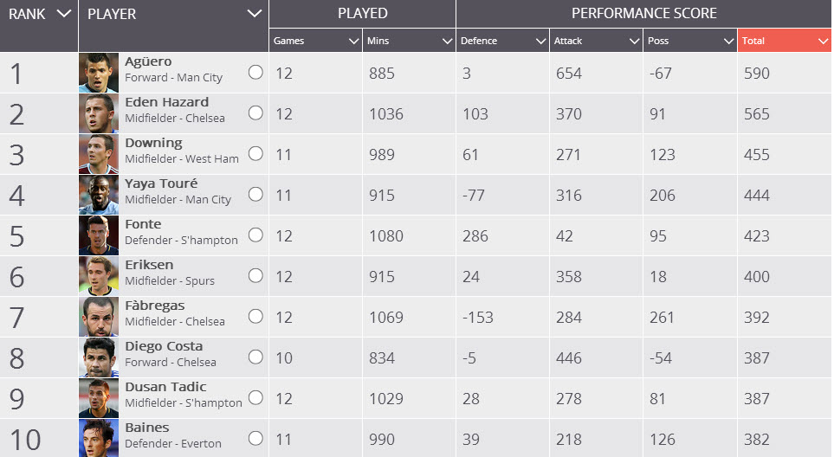Select the radio button for Downing
This screenshot has height=457, width=834.
pyautogui.click(x=255, y=153)
